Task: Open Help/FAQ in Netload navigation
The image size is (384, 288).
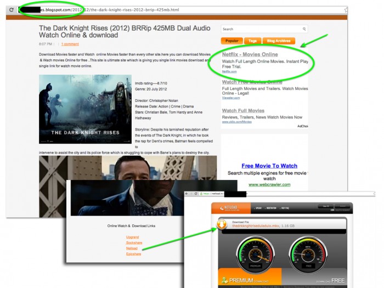Action: (285, 208)
